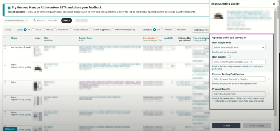Click the 'Inactive (Out of Stock)' status text
This screenshot has width=280, height=131.
[x=21, y=47]
